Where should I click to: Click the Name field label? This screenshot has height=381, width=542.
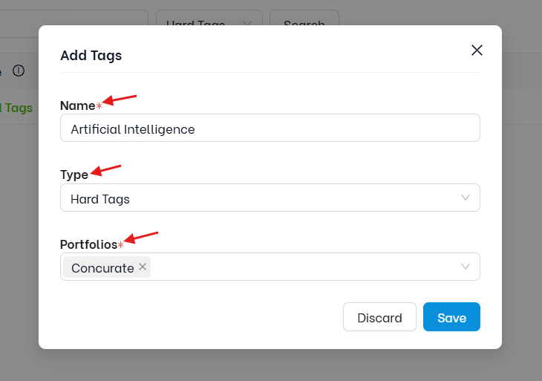[x=78, y=105]
